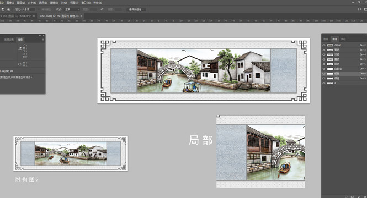This screenshot has width=367, height=198.
Task: Toggle visibility of the 洋红 channel
Action: [324, 54]
